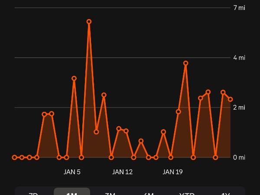
Task: Click the 2 mi axis label
Action: tap(239, 107)
